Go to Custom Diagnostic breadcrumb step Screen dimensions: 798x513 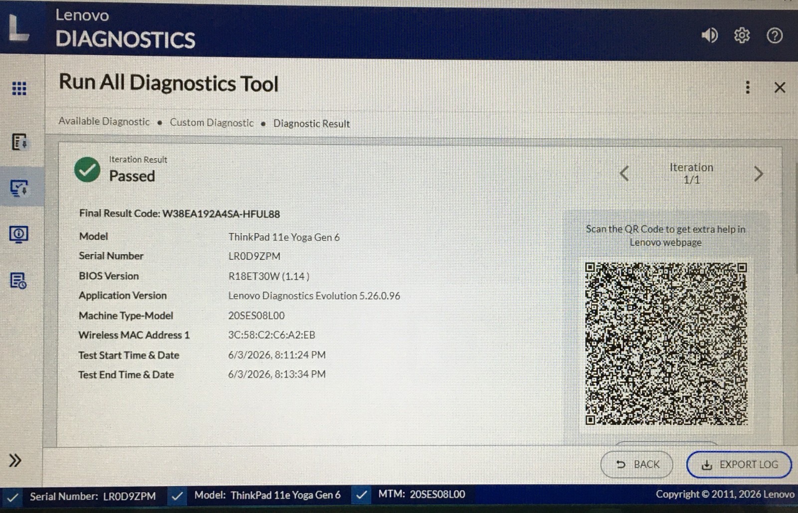click(x=211, y=122)
